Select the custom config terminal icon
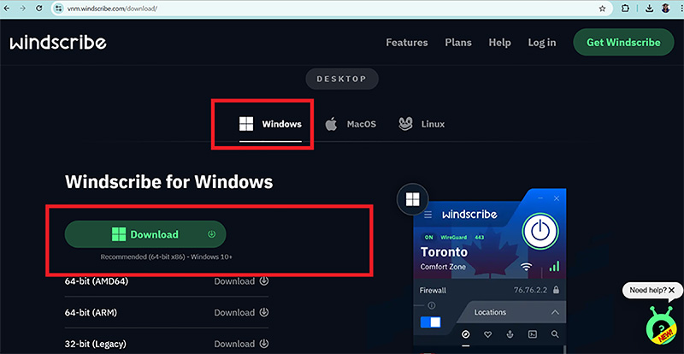This screenshot has width=684, height=354. tap(532, 334)
